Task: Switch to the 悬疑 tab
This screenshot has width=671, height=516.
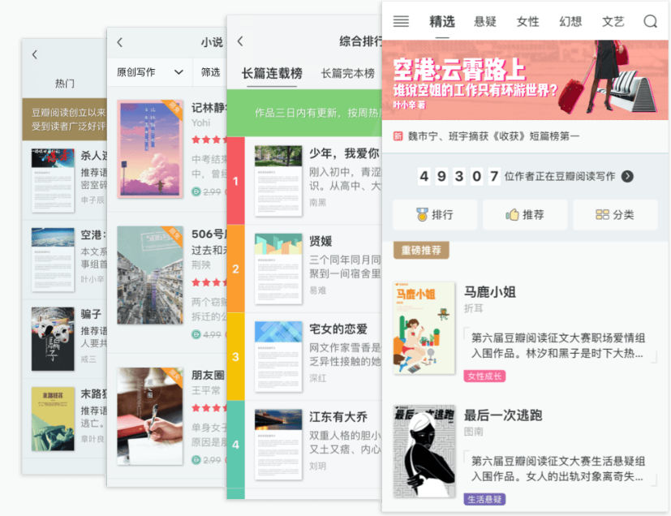Action: pos(485,21)
